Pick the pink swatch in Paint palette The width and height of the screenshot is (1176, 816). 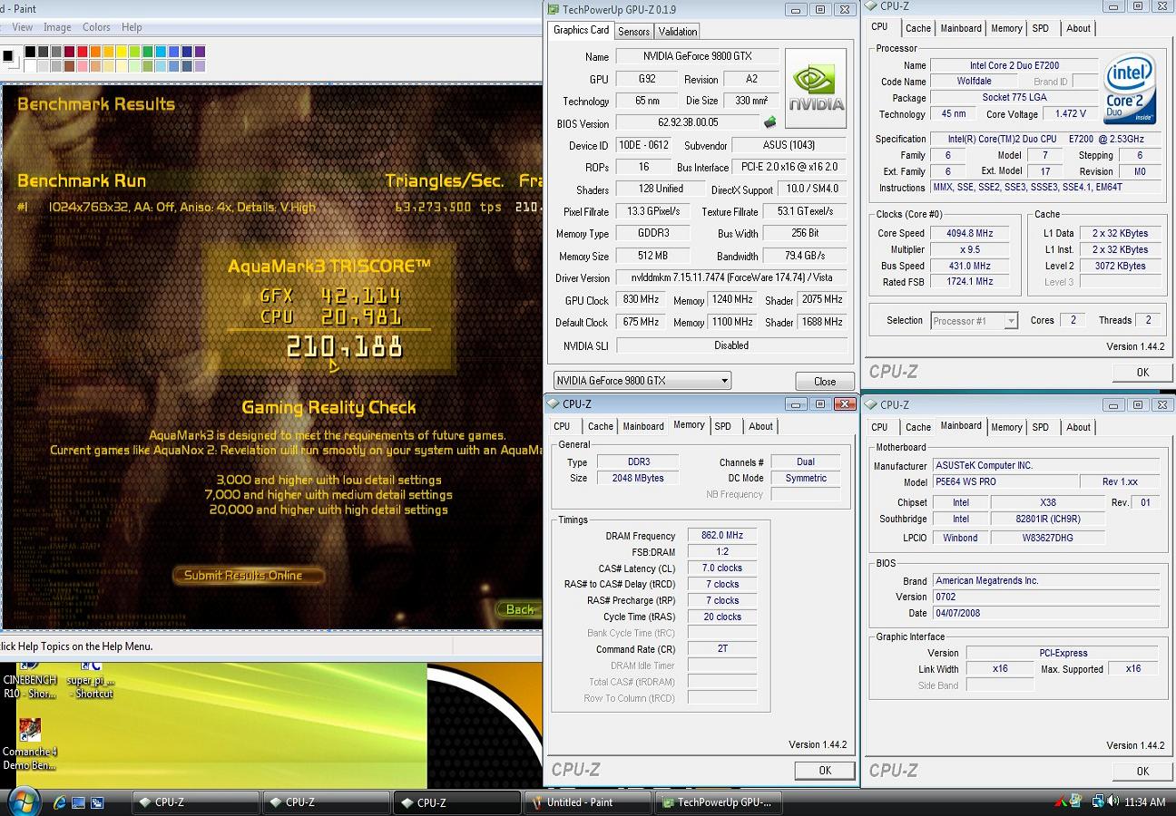tap(83, 65)
